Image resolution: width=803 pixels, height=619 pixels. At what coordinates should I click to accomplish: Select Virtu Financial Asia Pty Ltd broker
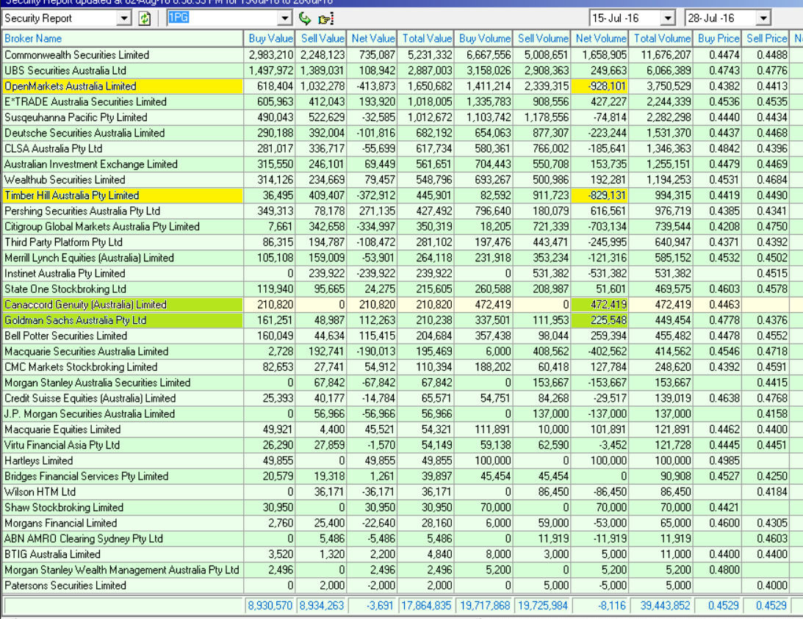point(62,446)
